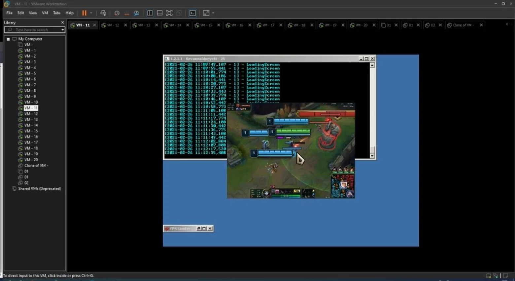515x281 pixels.
Task: Take a snapshot of this virtual machine
Action: tap(117, 13)
